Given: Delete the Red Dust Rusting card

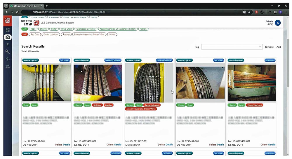Looking at the screenshot, I should click(x=110, y=144).
